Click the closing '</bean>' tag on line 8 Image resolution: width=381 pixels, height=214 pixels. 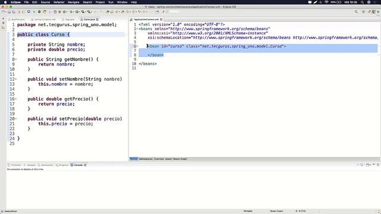click(156, 55)
